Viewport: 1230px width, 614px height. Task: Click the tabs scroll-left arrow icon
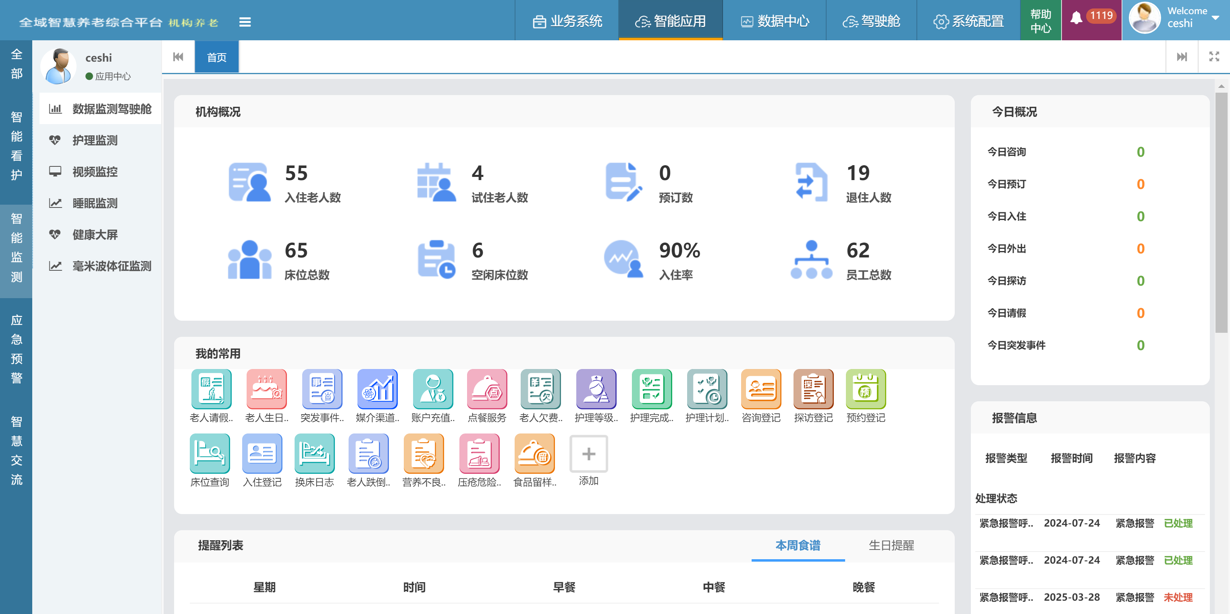click(x=178, y=57)
